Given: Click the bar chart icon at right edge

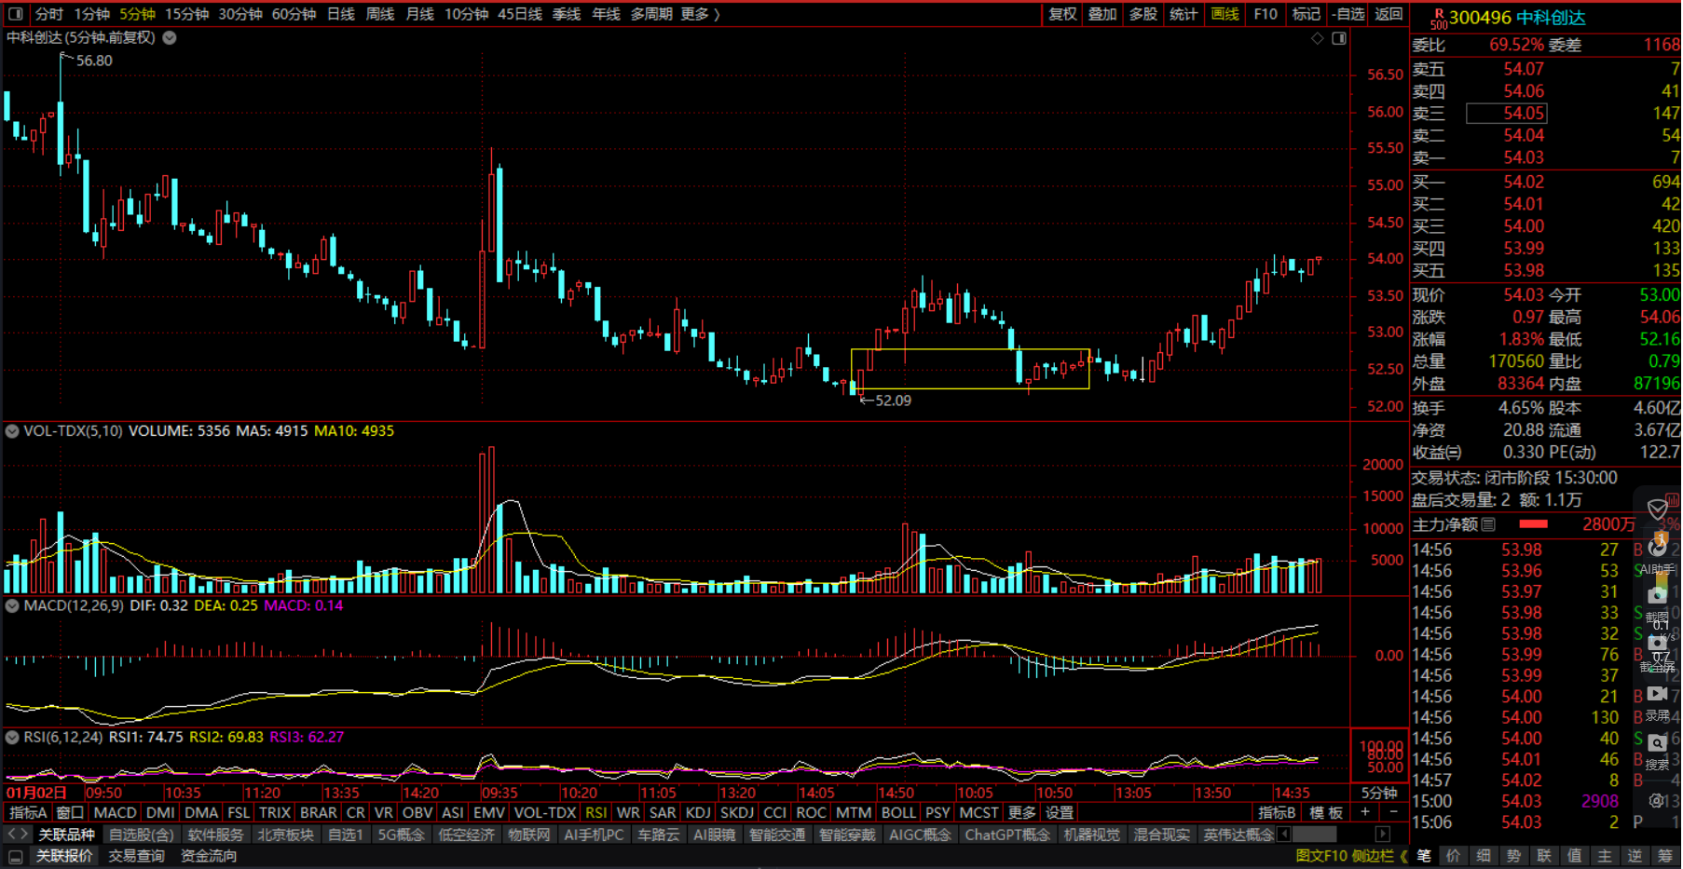Looking at the screenshot, I should click(x=1674, y=500).
